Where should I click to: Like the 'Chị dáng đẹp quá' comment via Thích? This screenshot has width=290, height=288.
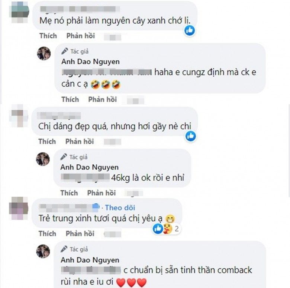tap(47, 142)
